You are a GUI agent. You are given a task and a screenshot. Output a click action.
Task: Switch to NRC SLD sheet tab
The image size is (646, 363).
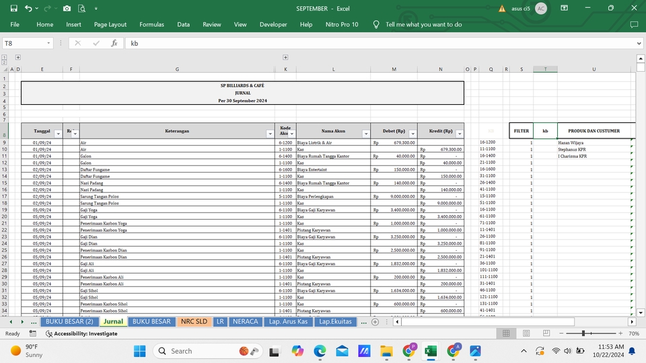click(194, 321)
